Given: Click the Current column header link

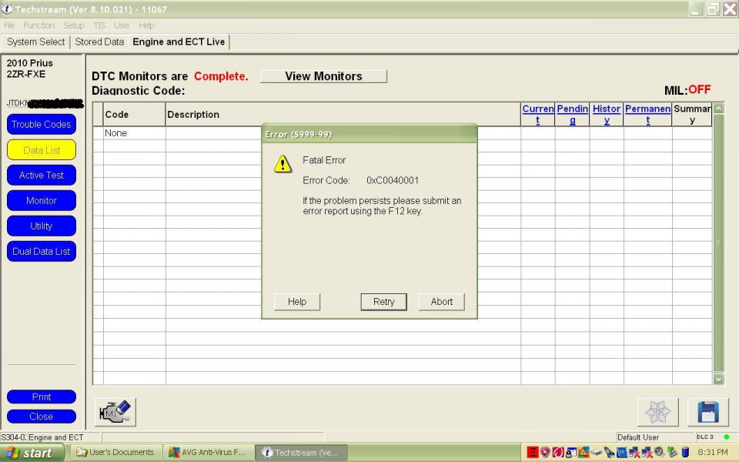Looking at the screenshot, I should (x=538, y=114).
